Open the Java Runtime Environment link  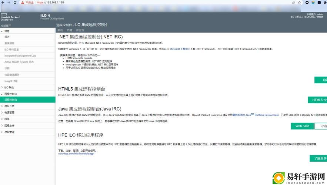pos(256,115)
